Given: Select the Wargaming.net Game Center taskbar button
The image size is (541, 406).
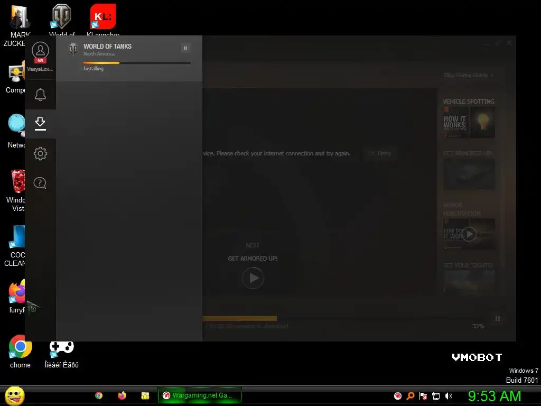Looking at the screenshot, I should (x=199, y=395).
